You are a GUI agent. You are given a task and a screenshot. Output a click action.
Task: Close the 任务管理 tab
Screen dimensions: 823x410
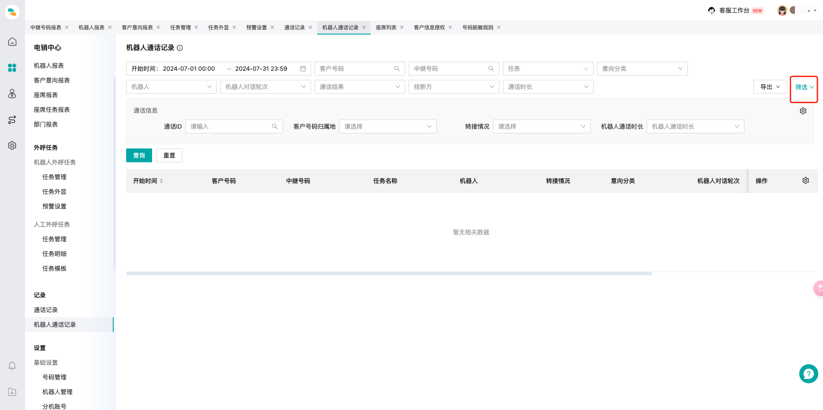(x=196, y=27)
